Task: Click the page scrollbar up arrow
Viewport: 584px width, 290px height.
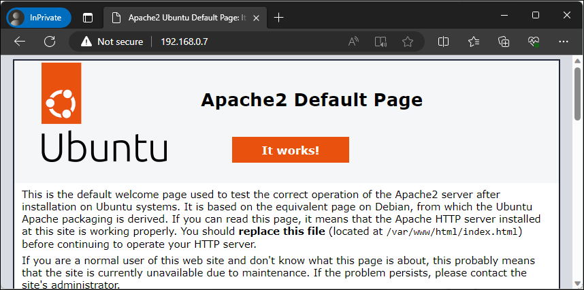Action: 578,61
